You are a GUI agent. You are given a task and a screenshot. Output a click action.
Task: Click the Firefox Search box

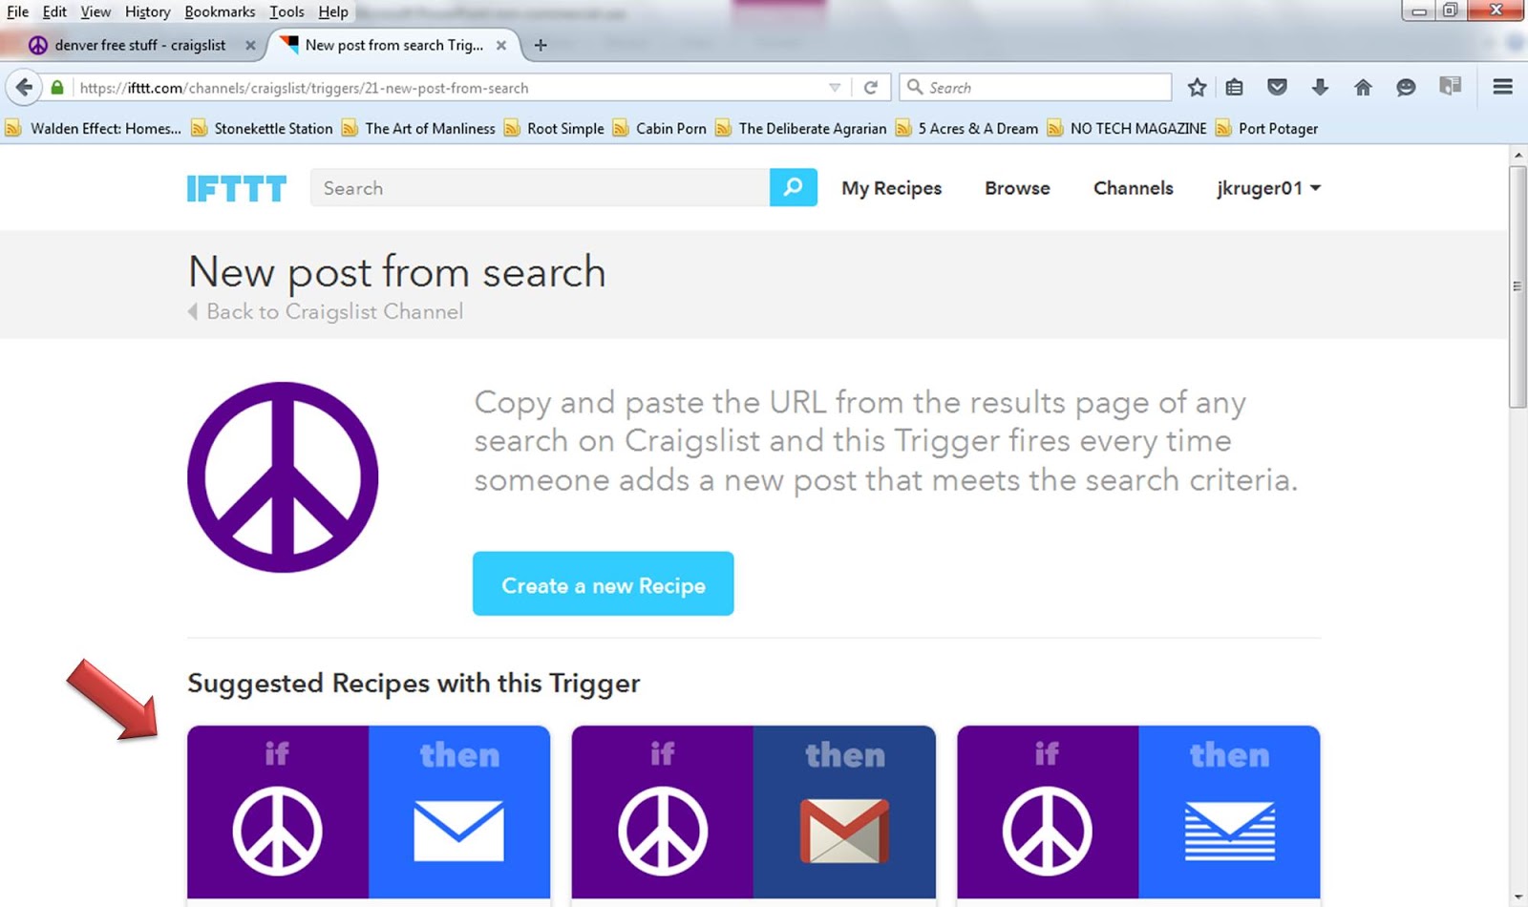(x=1035, y=87)
